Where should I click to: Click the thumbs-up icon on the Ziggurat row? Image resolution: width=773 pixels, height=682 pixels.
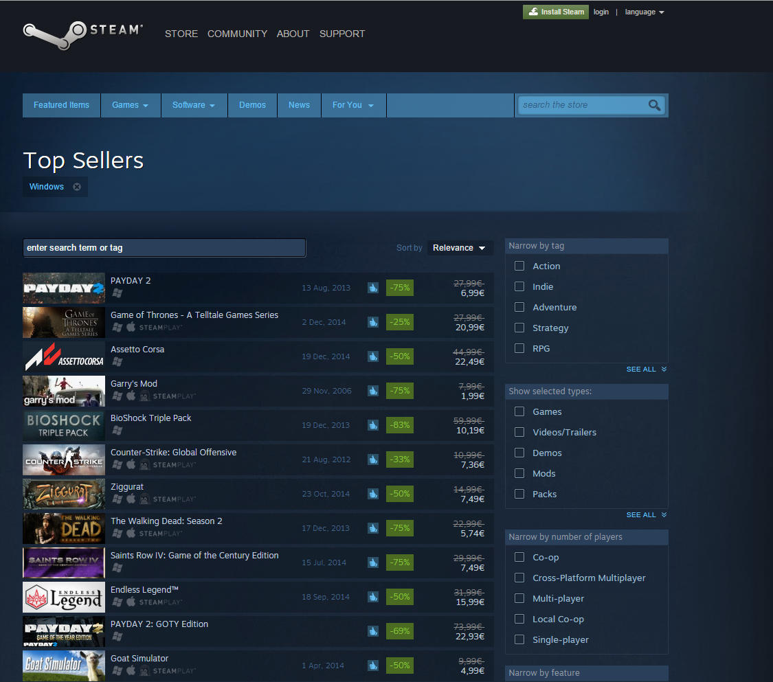tap(373, 494)
